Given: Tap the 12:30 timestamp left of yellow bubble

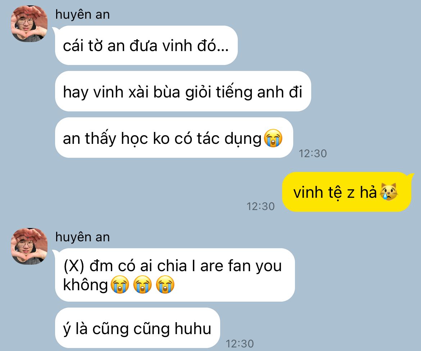Looking at the screenshot, I should [261, 206].
